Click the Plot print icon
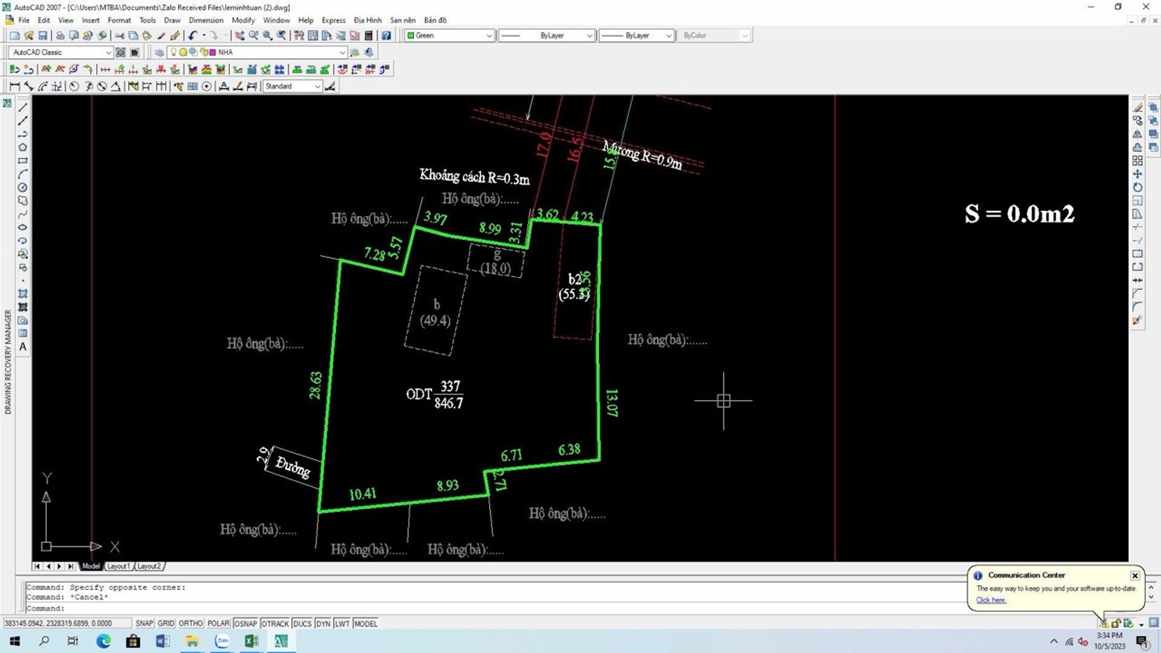 [x=60, y=36]
